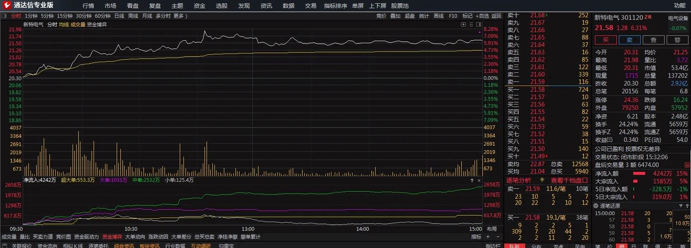This screenshot has height=248, width=691.
Task: Close the 资金博弈 indicator panel
Action: 479,181
